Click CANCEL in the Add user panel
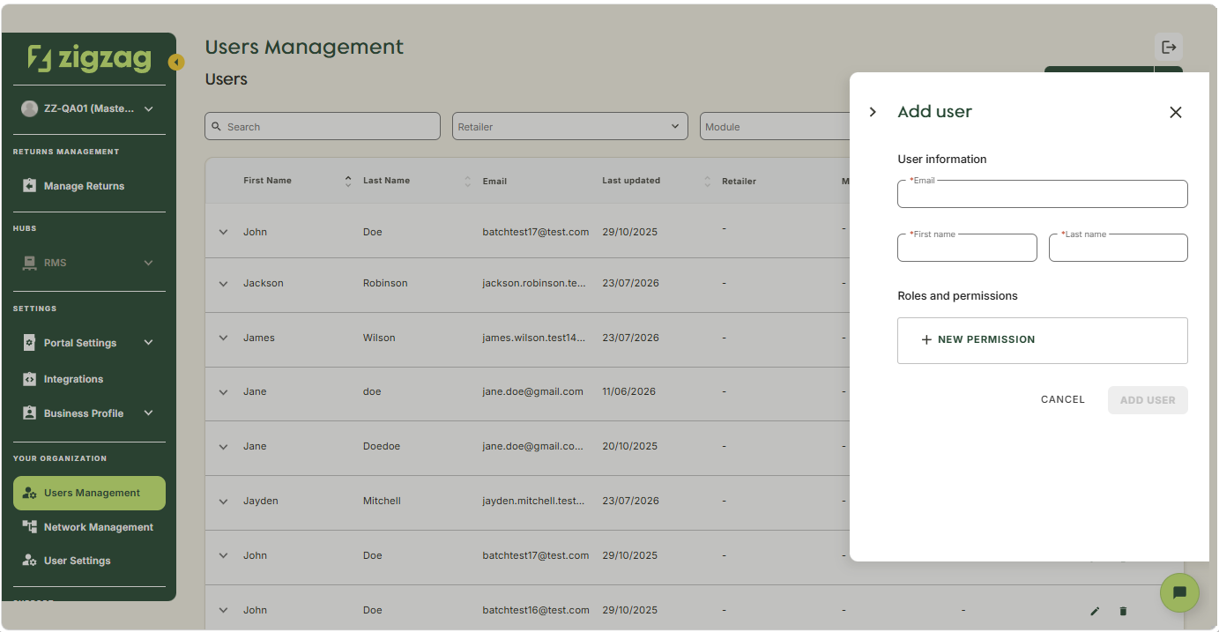The height and width of the screenshot is (632, 1219). 1063,399
